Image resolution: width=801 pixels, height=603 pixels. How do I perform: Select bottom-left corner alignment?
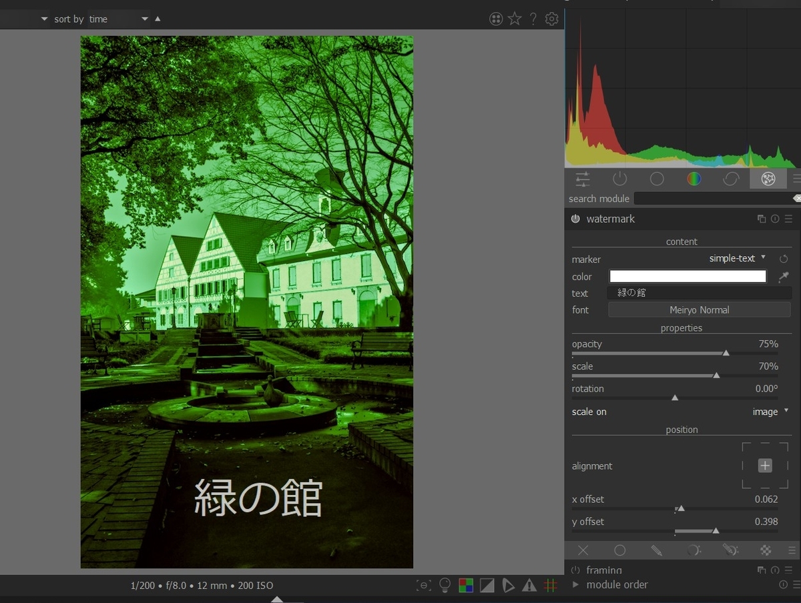747,484
